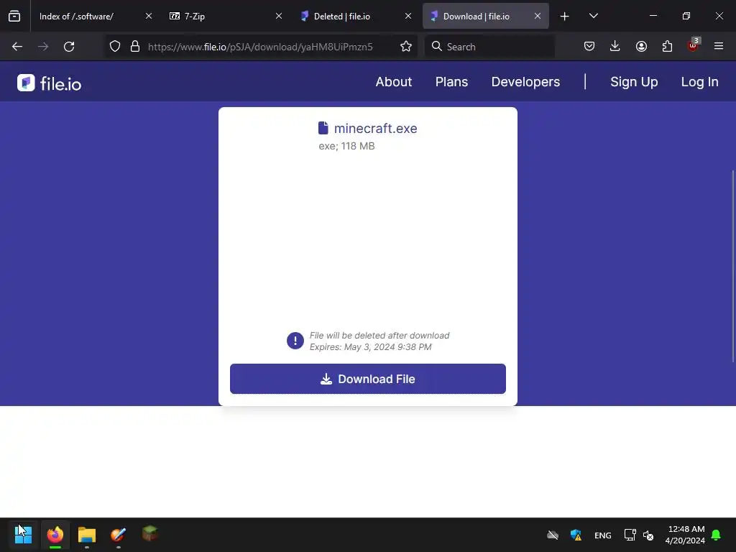Click the page vertical scrollbar

pos(733,266)
